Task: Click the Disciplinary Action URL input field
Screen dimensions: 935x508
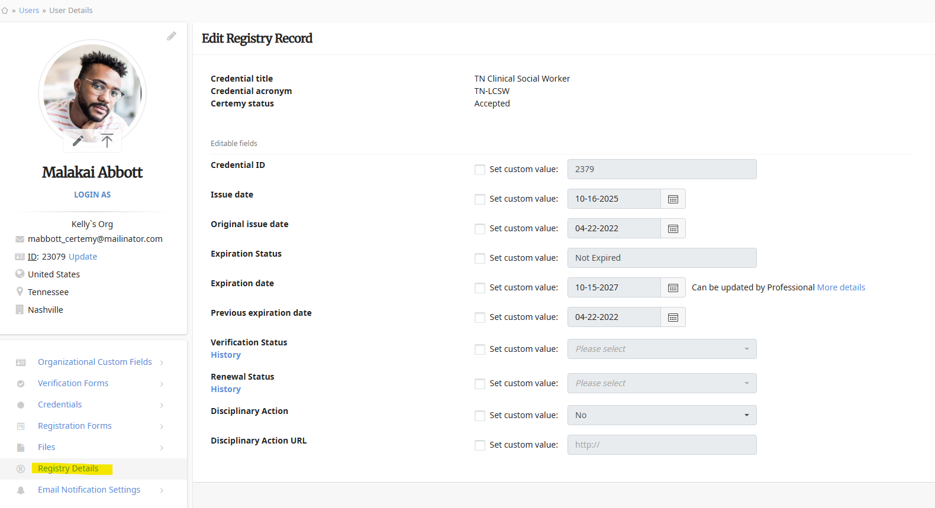Action: [662, 445]
